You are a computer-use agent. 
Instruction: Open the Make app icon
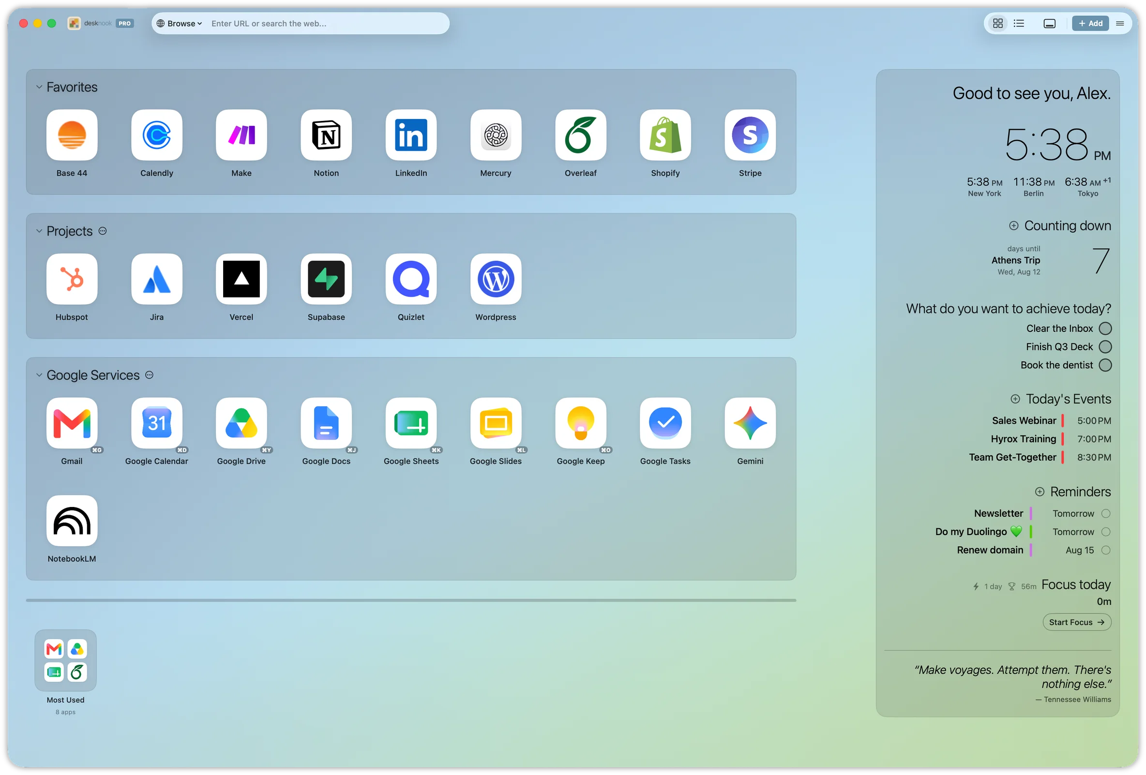coord(241,134)
